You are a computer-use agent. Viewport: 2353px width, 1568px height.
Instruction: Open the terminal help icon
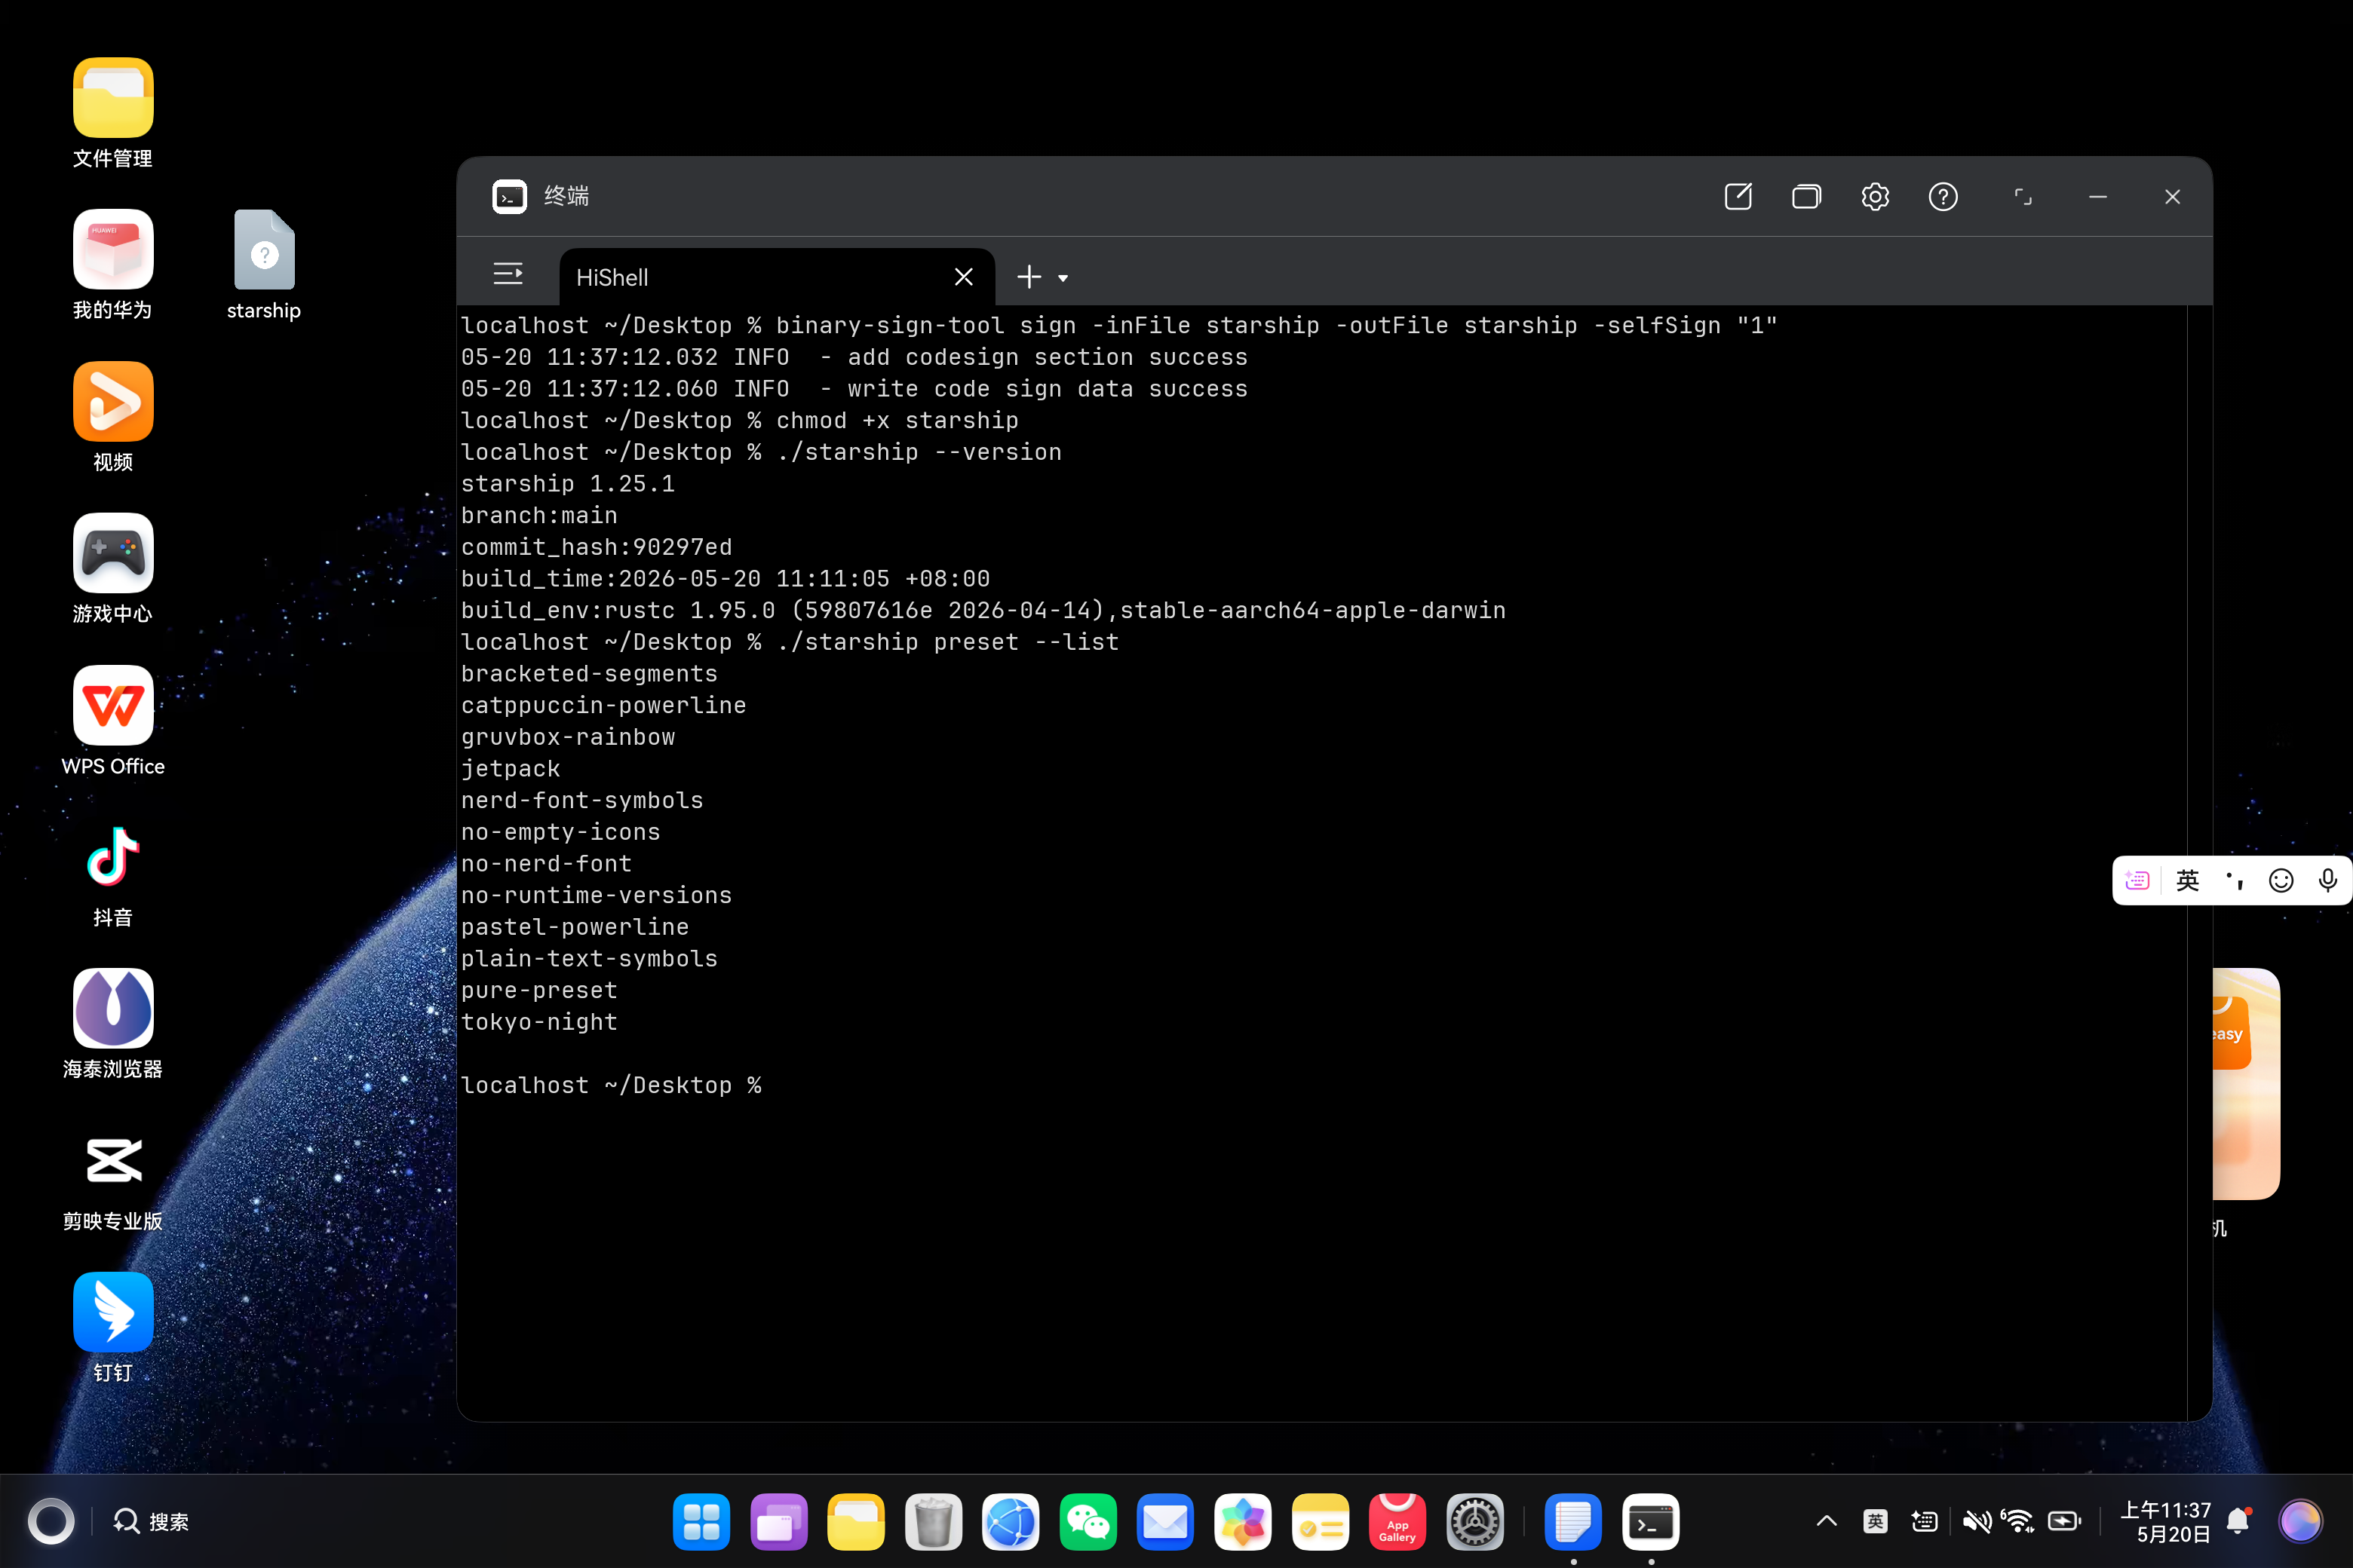[1943, 197]
